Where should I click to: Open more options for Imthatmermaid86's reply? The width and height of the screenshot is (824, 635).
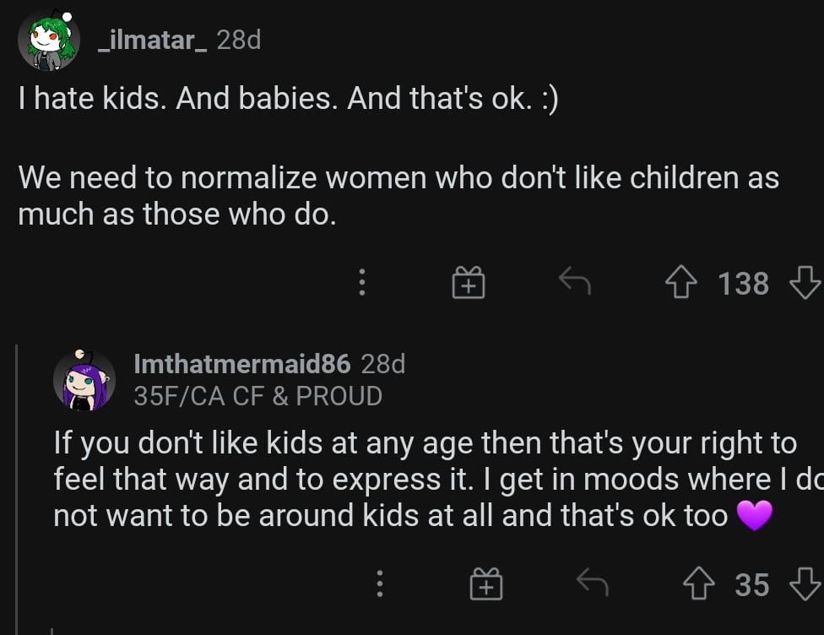pyautogui.click(x=379, y=583)
